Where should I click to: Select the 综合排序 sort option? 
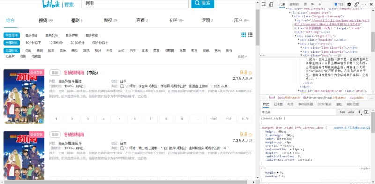point(11,35)
